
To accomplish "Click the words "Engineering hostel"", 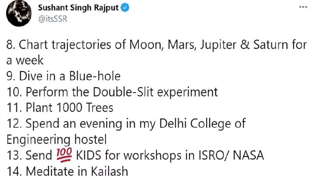I will 56,139.
